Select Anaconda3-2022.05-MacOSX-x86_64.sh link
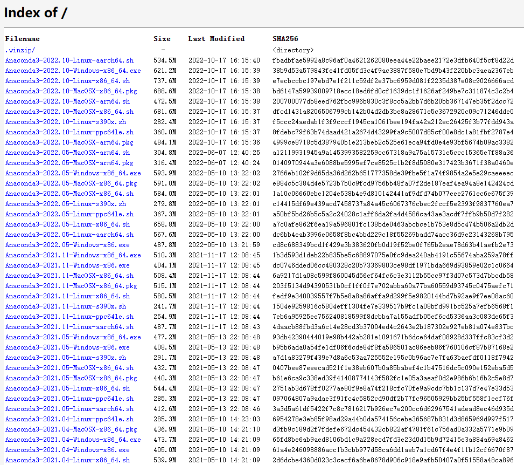524x465 pixels. coord(69,194)
